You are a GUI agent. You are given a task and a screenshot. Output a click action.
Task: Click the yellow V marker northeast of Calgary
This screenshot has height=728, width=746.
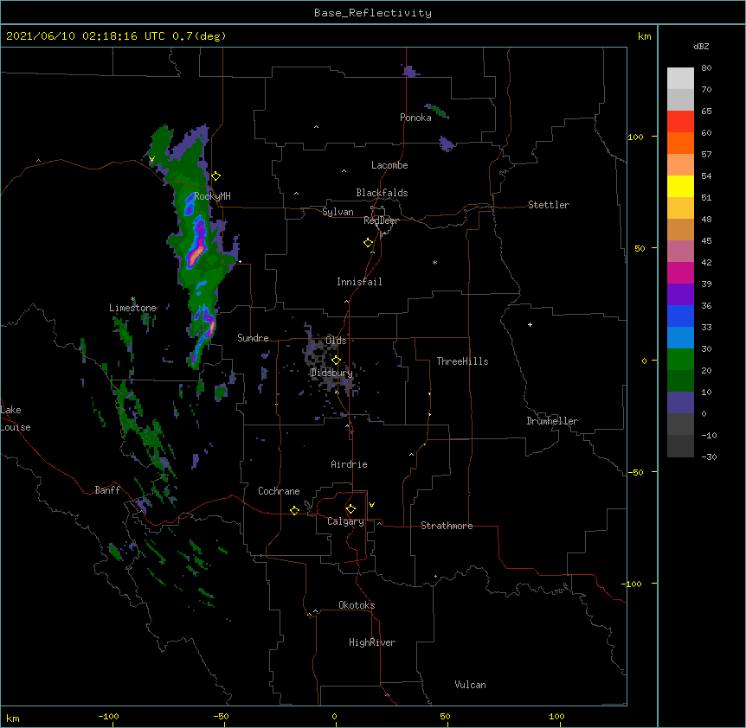coord(371,505)
